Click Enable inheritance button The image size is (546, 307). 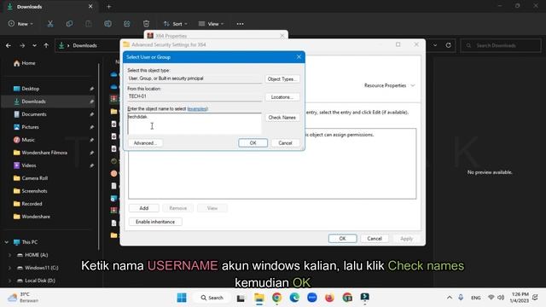click(155, 222)
